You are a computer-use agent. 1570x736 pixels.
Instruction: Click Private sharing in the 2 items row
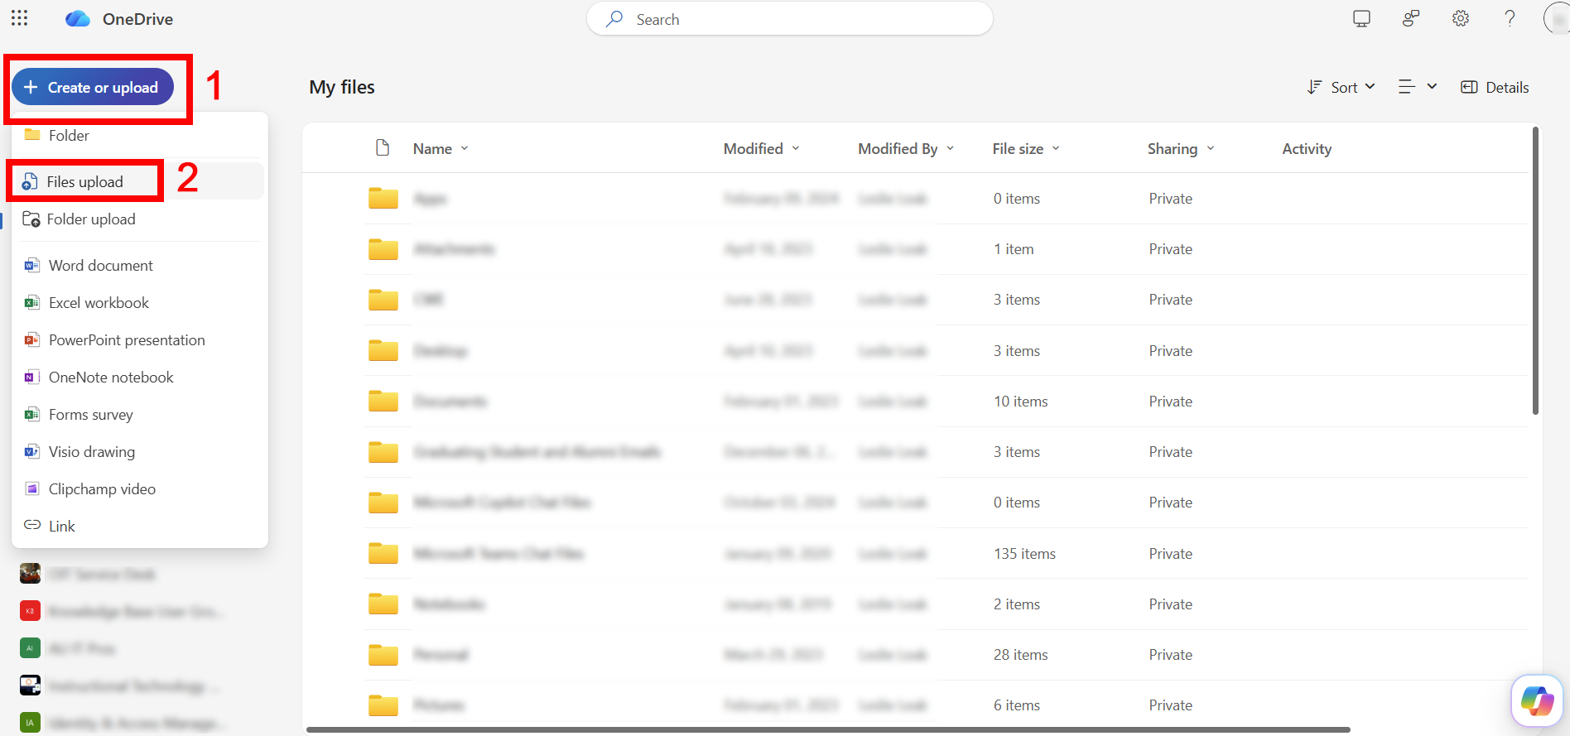(x=1171, y=604)
